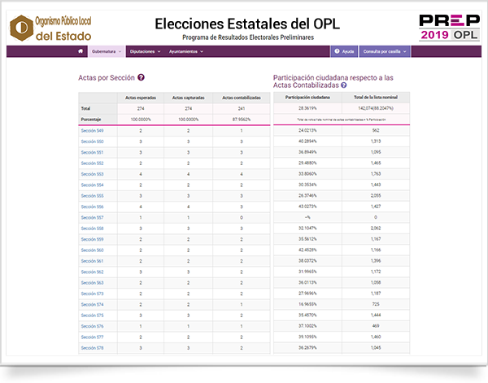Open Sección 551 link
Viewport: 488px width, 383px height.
point(92,152)
